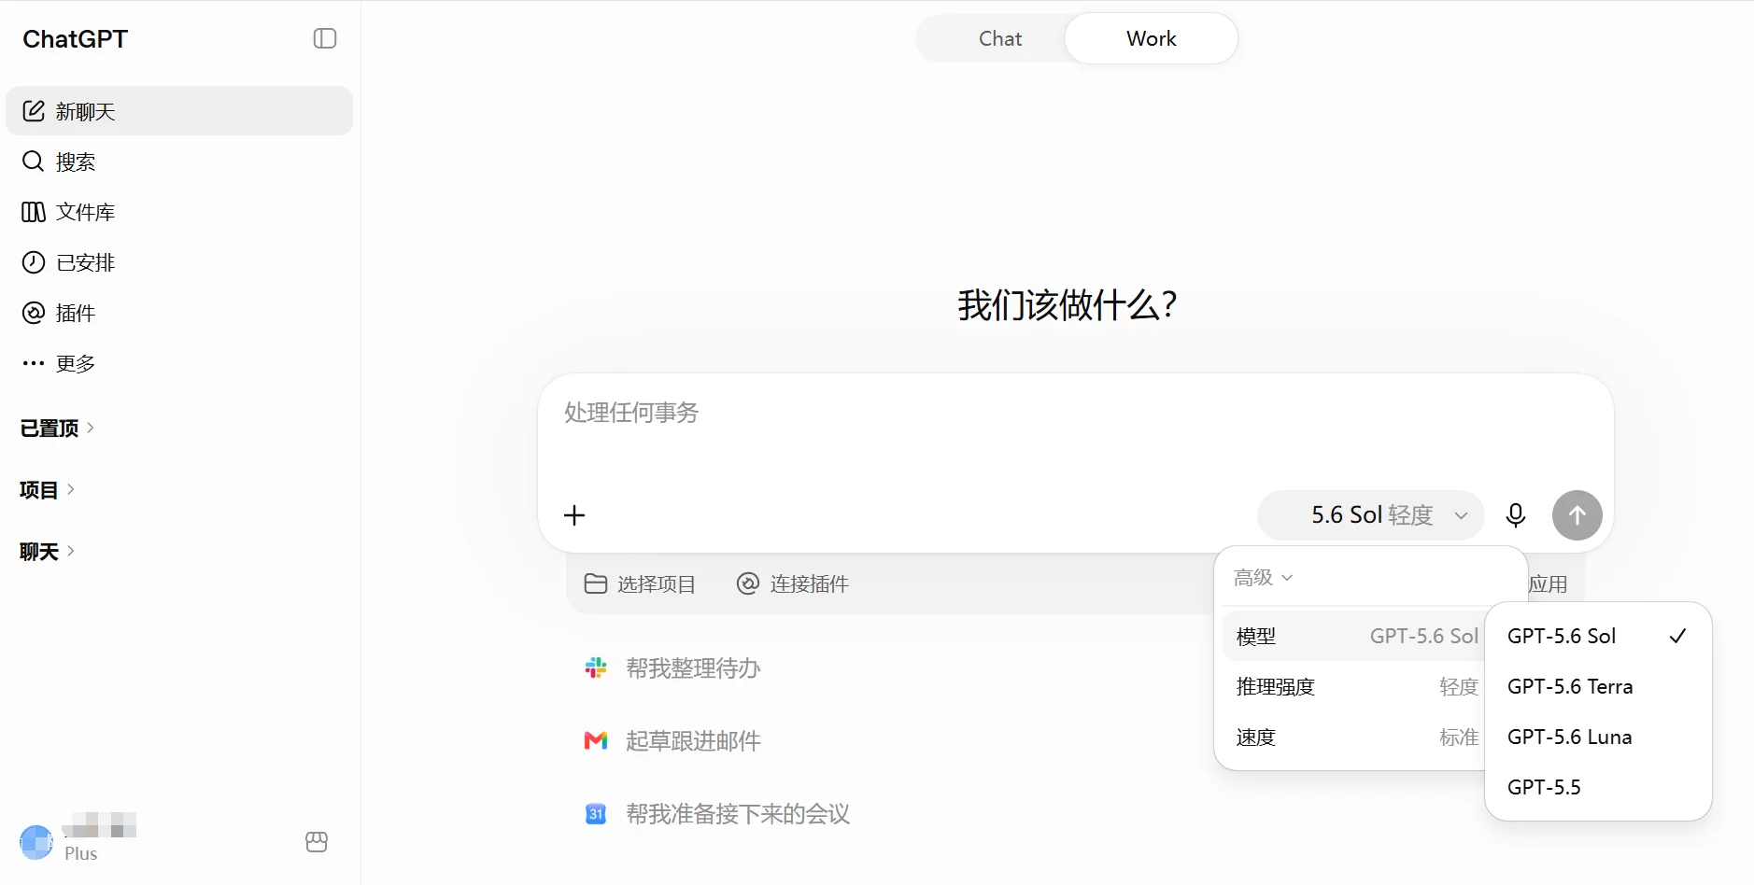Click the Slack icon suggestion

[x=596, y=667]
